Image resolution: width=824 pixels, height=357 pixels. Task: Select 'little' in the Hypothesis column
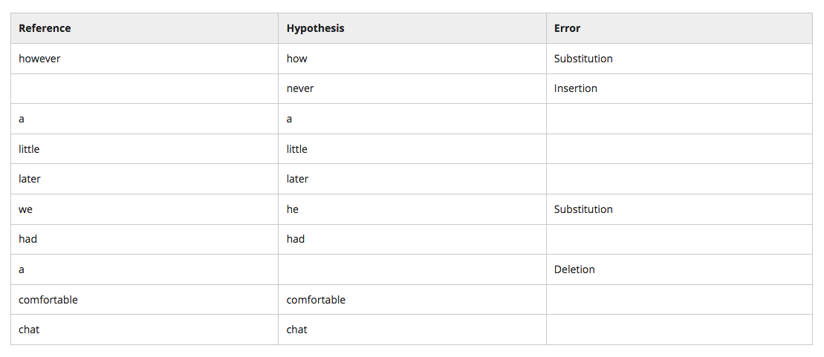coord(297,149)
